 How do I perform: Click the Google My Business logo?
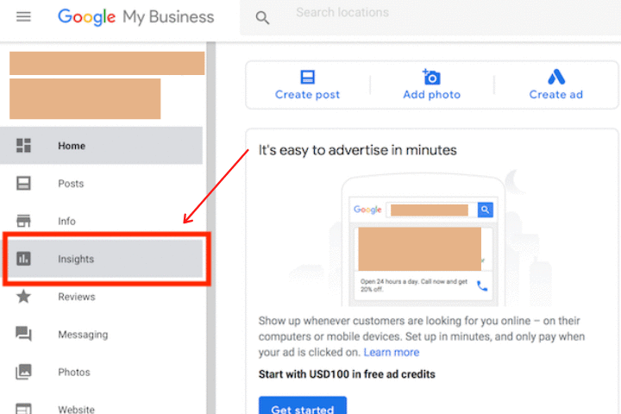[136, 17]
